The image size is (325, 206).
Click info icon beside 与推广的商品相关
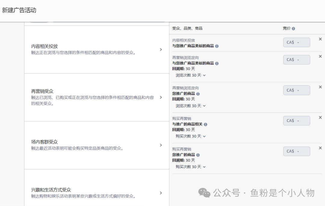click(x=206, y=124)
